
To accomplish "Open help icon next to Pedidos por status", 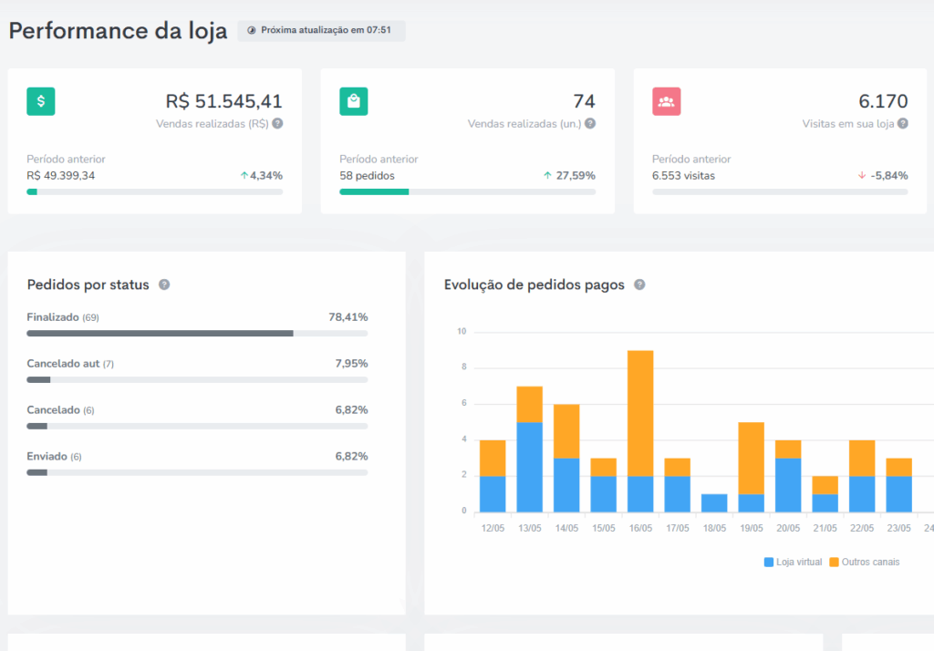I will (x=164, y=284).
